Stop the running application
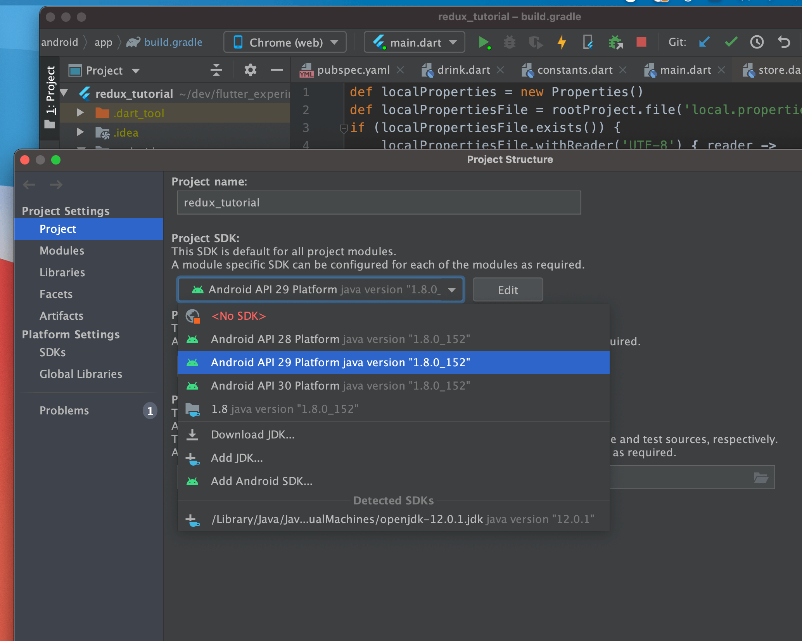Viewport: 802px width, 641px height. coord(641,42)
